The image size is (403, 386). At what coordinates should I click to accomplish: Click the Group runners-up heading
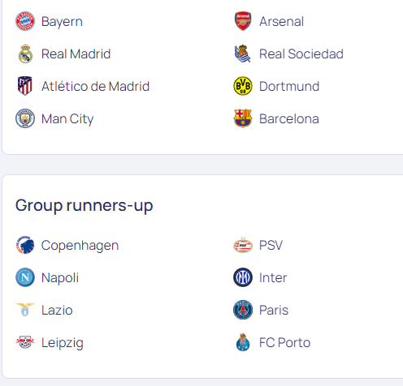click(84, 205)
